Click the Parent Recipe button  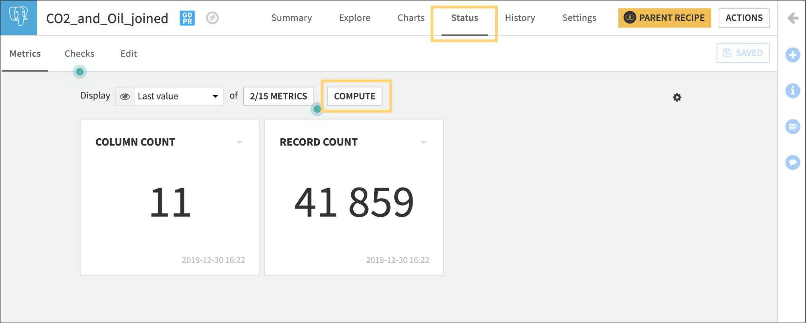pos(665,18)
